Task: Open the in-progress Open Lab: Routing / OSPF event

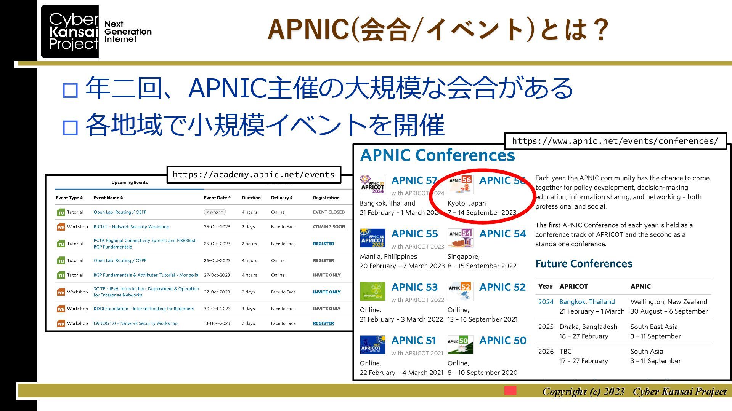Action: tap(120, 212)
